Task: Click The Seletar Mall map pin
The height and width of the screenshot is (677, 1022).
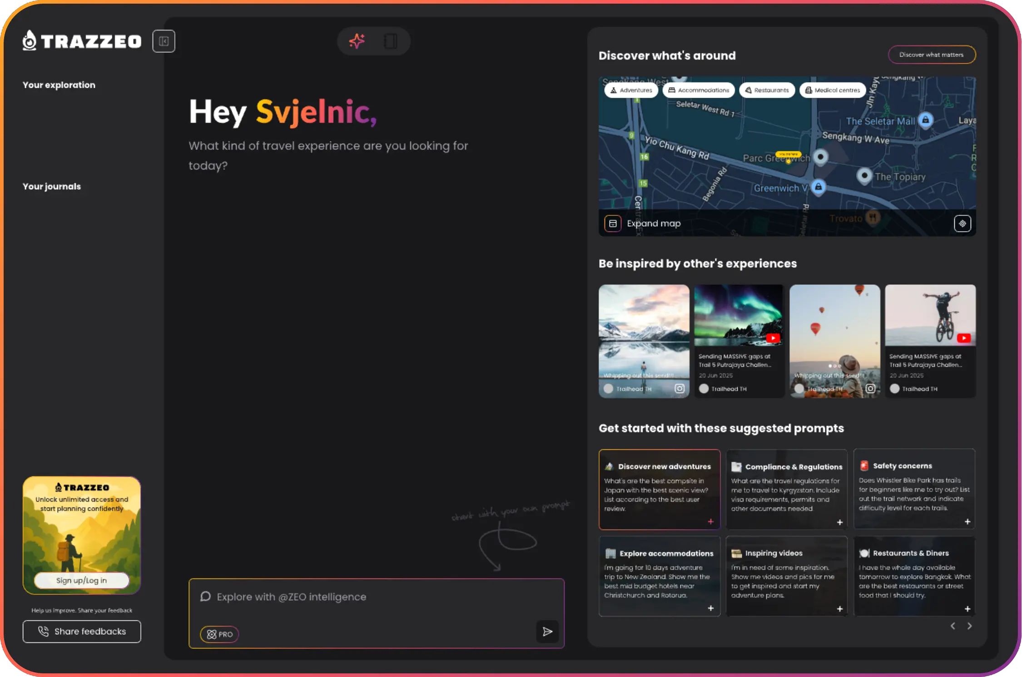Action: point(925,120)
